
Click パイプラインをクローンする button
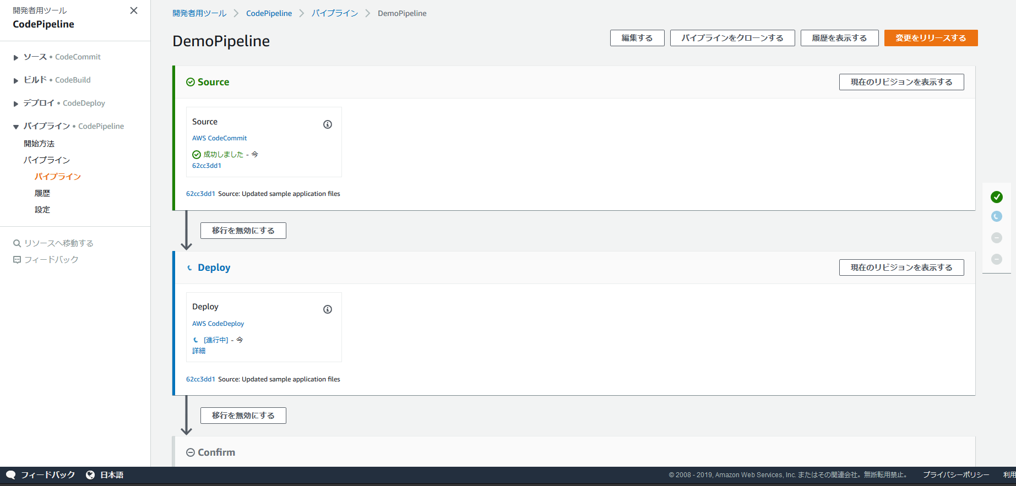[x=732, y=38]
